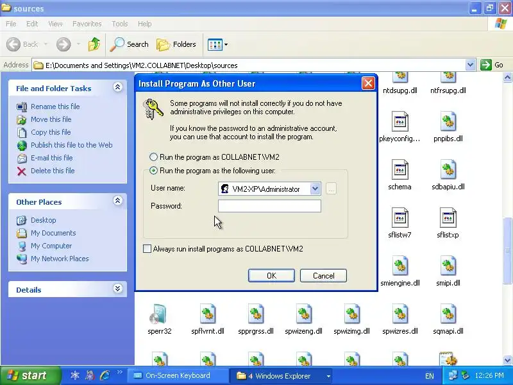Toggle the Folders pane button
Image resolution: width=513 pixels, height=385 pixels.
point(176,44)
